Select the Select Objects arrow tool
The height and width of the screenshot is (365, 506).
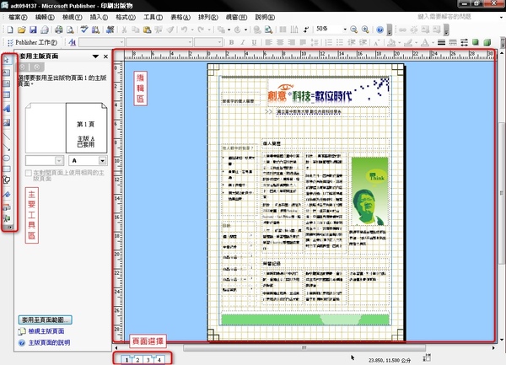point(7,60)
